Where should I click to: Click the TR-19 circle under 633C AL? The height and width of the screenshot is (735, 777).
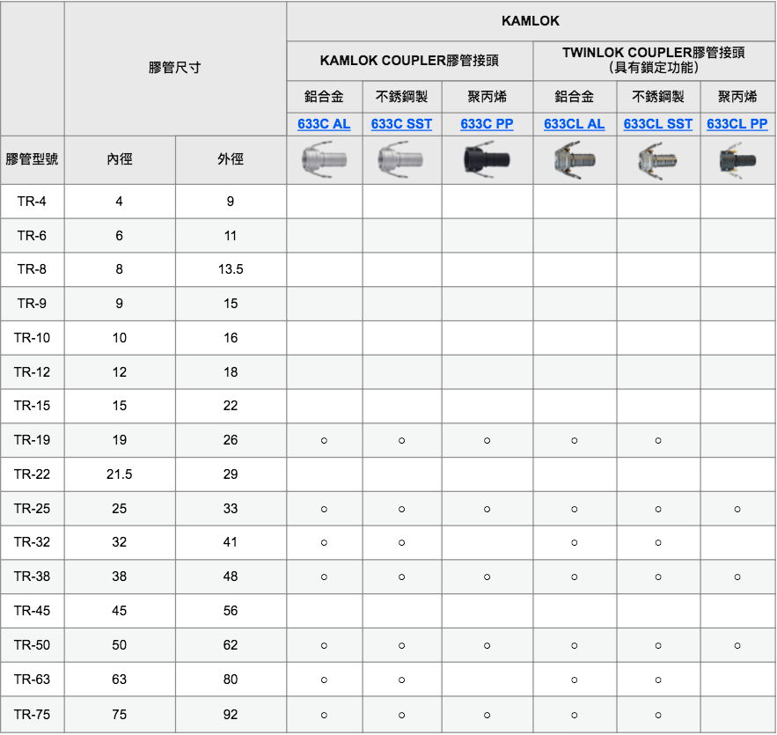[324, 440]
